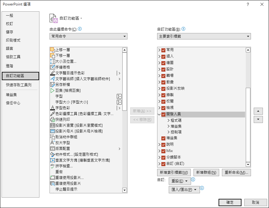Image resolution: width=269 pixels, height=208 pixels.
Task: Expand the 檢視 tab node
Action: [159, 108]
